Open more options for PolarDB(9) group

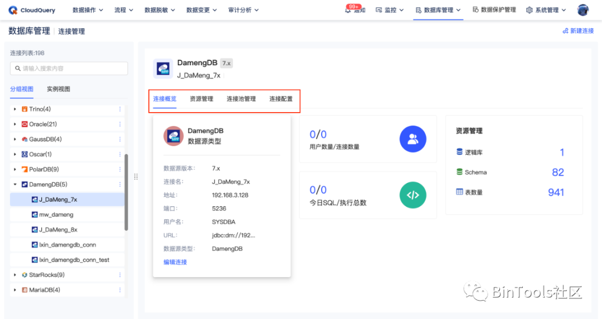tap(120, 169)
